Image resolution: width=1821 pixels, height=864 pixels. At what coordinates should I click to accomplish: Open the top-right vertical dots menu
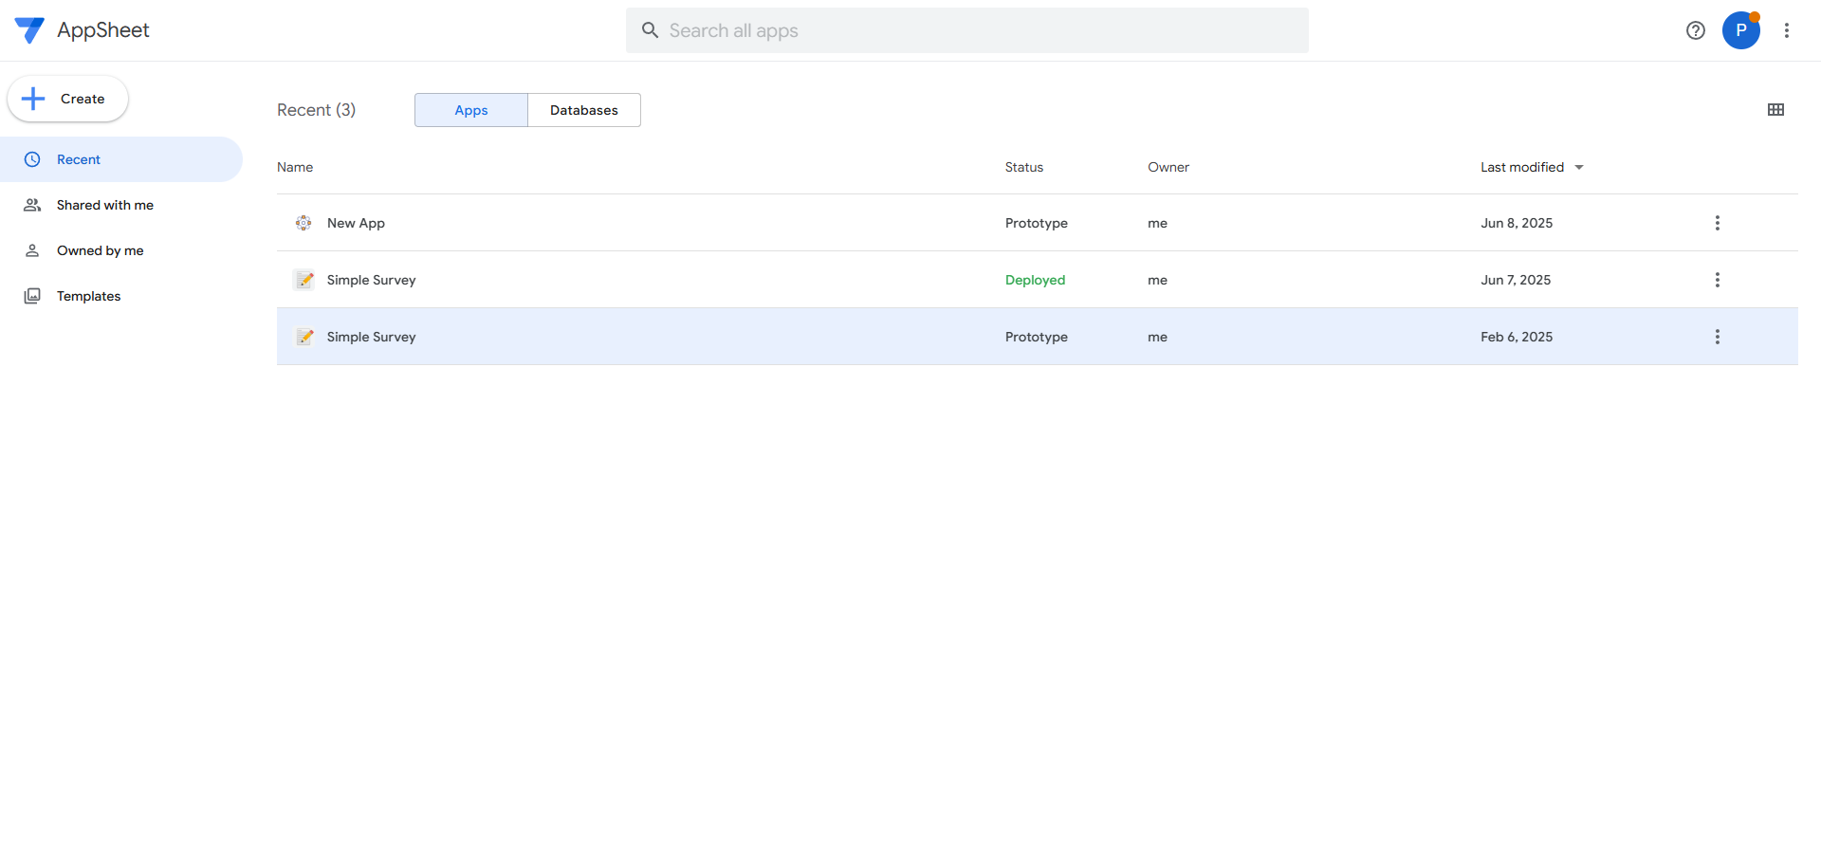(x=1787, y=30)
